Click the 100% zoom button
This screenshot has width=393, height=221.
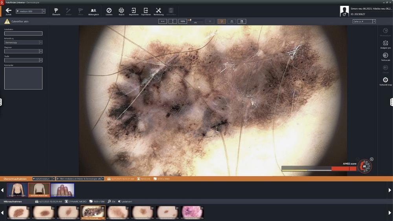(182, 21)
